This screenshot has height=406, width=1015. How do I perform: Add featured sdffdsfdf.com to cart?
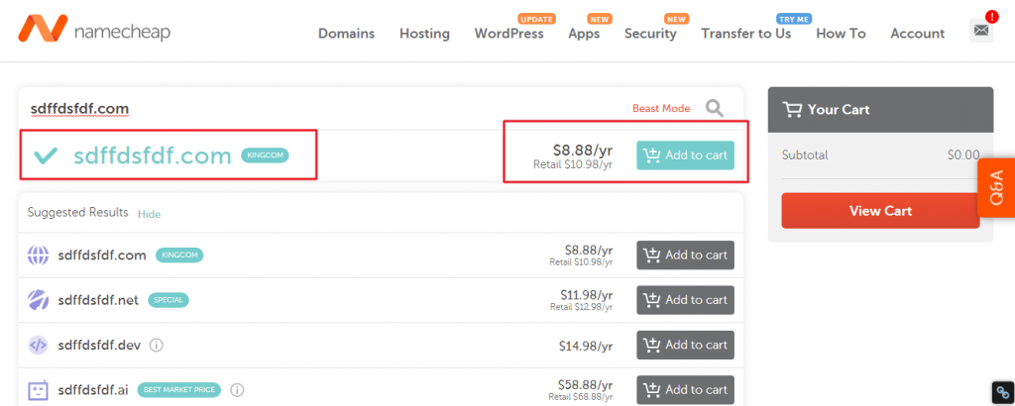(x=685, y=155)
